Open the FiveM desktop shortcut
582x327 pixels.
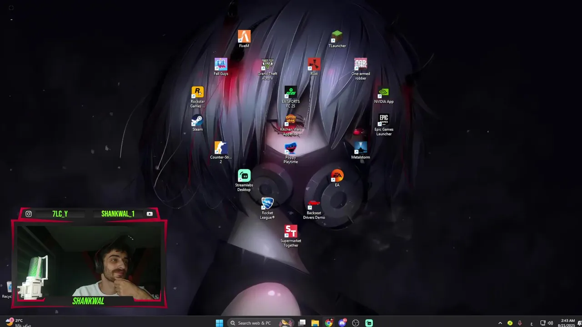244,39
